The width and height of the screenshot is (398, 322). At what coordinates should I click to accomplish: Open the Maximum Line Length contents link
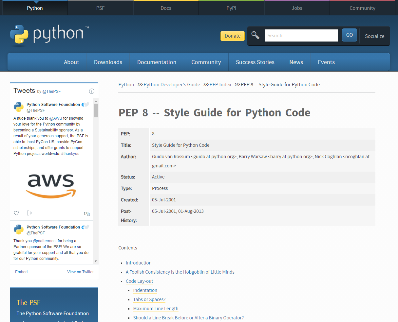coord(156,309)
